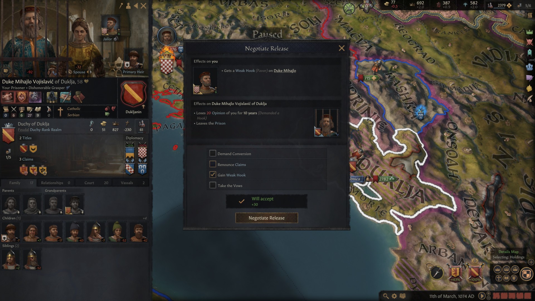Follow the Duke Mihajlo link
The image size is (535, 301).
pyautogui.click(x=285, y=71)
